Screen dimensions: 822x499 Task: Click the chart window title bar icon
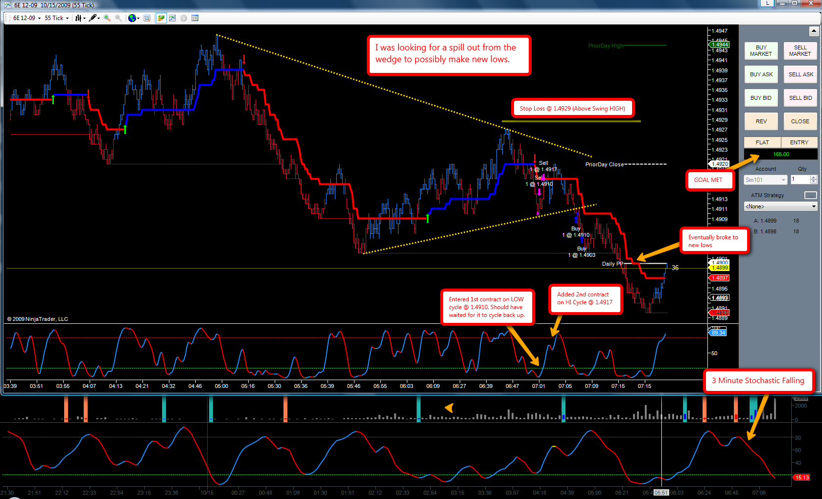[x=7, y=5]
